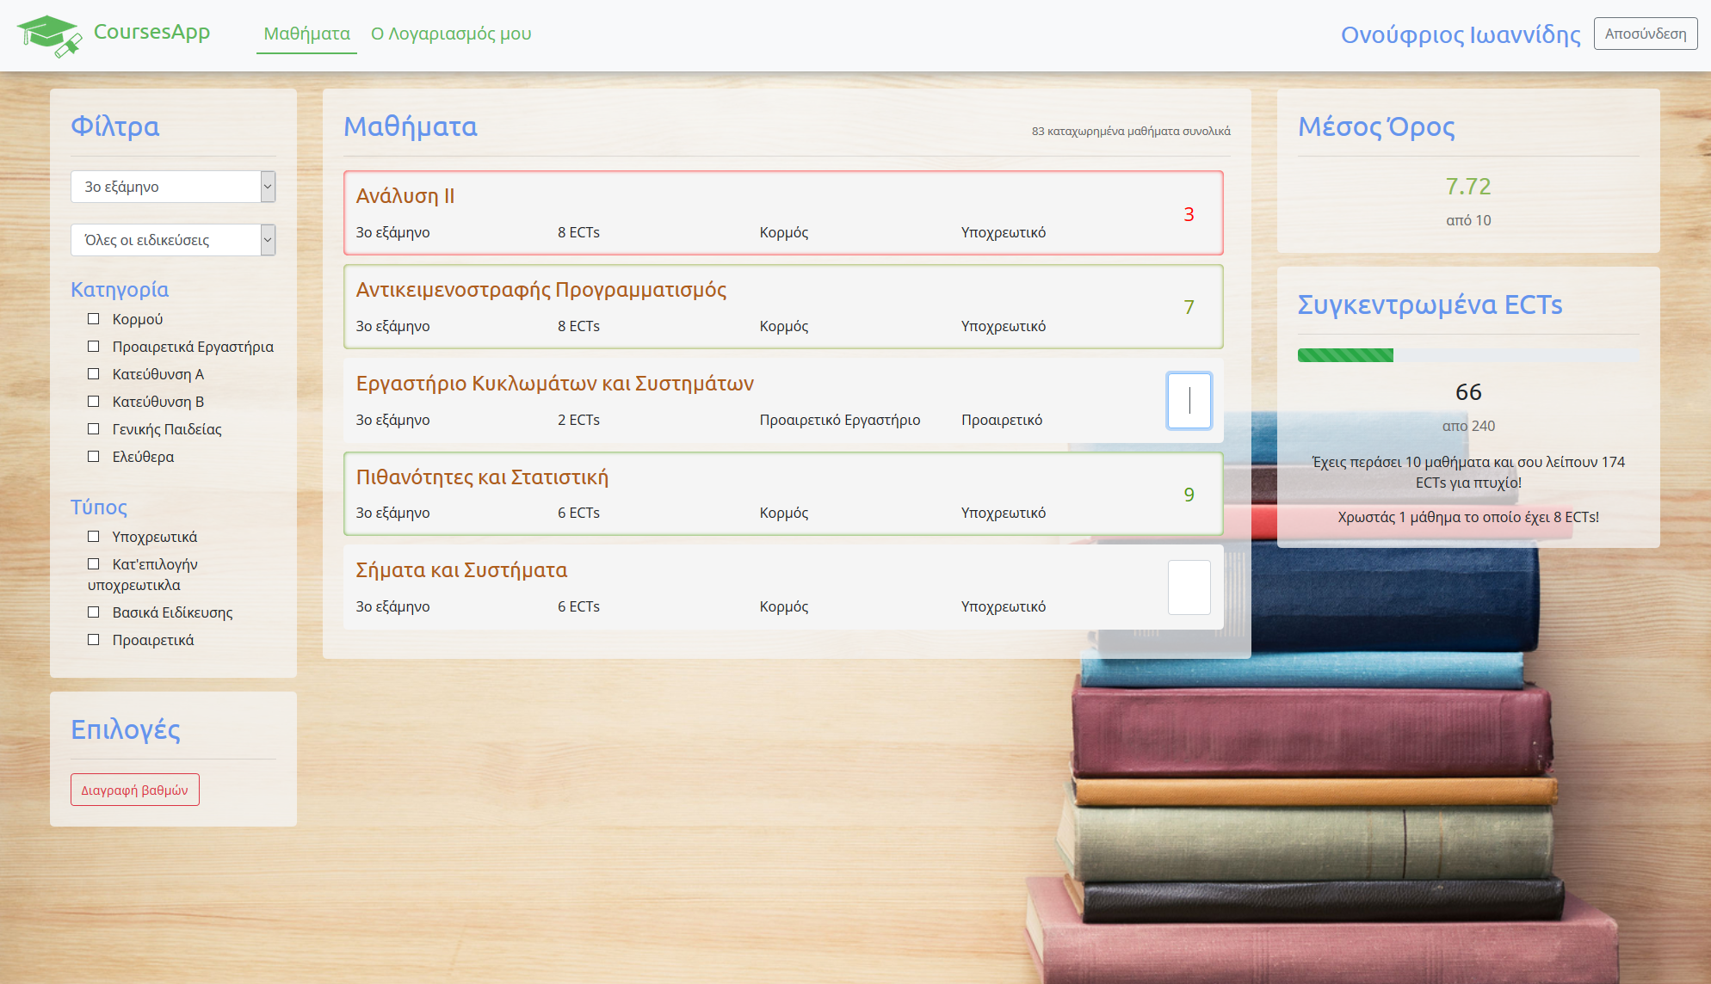Image resolution: width=1711 pixels, height=984 pixels.
Task: Click grade 9 of Πιθανότητες και Στατιστική
Action: pyautogui.click(x=1189, y=495)
